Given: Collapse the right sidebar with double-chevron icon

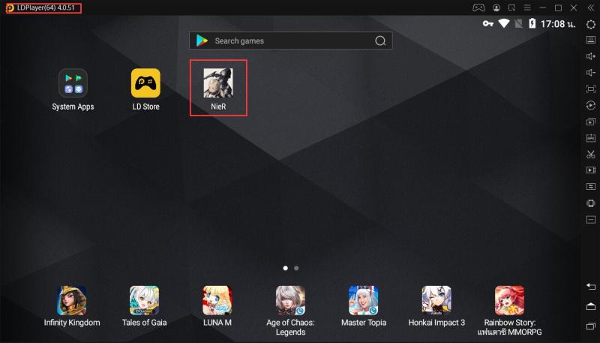Looking at the screenshot, I should pyautogui.click(x=591, y=8).
